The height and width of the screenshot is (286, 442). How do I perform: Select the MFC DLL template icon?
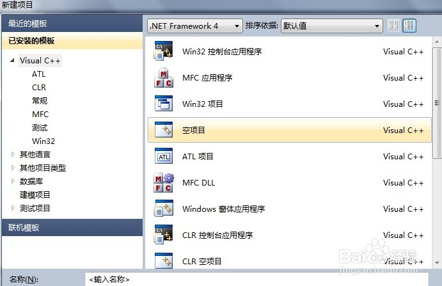tap(164, 182)
